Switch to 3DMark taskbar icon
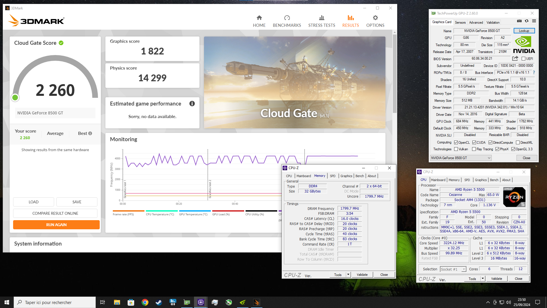 coord(257,302)
